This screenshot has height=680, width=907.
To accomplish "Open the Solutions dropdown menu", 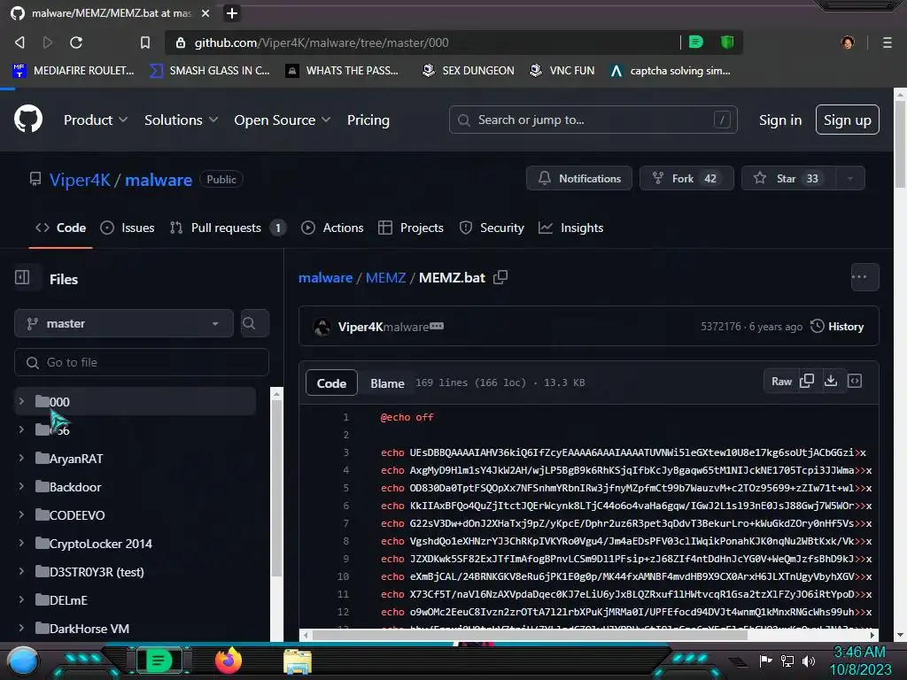I will pyautogui.click(x=181, y=120).
